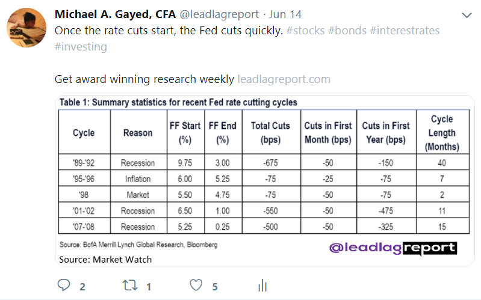This screenshot has height=300, width=481.
Task: Click the reply speech bubble icon
Action: point(63,285)
